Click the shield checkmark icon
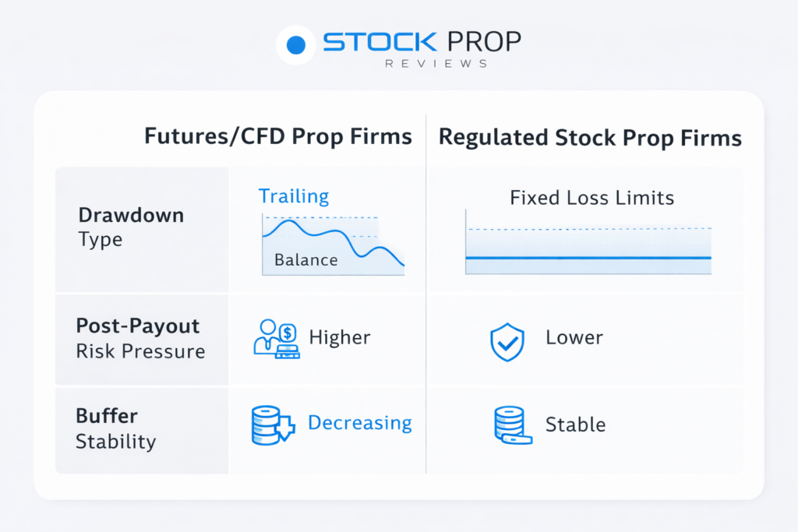The height and width of the screenshot is (532, 798). 507,342
